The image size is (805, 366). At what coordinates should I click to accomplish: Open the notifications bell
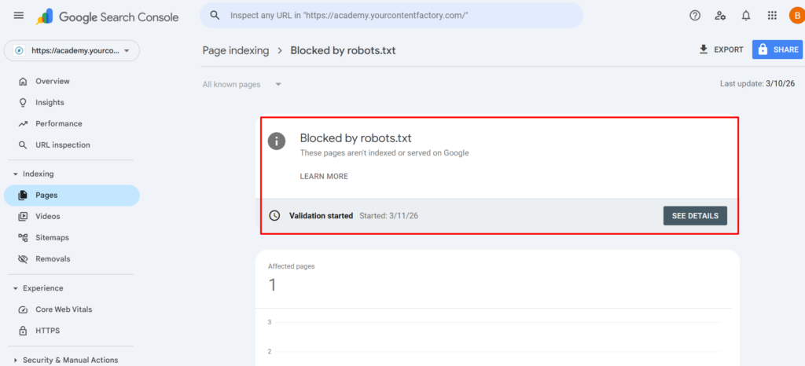(x=746, y=16)
